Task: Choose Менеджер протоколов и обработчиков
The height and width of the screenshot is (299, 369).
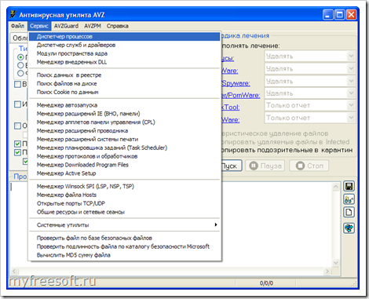Action: [124, 156]
